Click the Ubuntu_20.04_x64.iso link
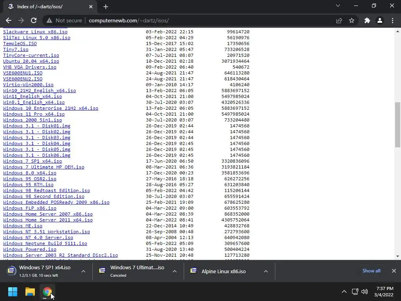Screen dimensions: 401x301 tap(31, 61)
